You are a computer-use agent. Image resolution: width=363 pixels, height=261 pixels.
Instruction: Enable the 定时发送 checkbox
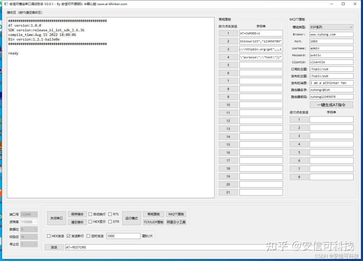click(87, 236)
